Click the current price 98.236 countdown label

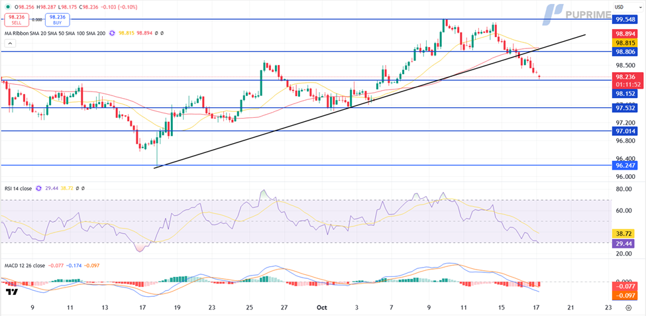tap(625, 80)
